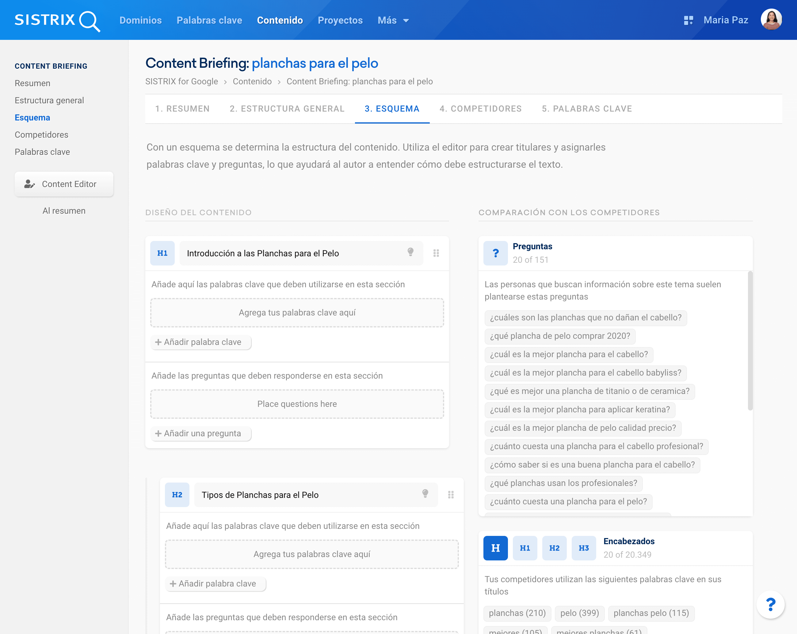Click drag handle icon of H1 section
Screen dimensions: 797x634
[436, 253]
